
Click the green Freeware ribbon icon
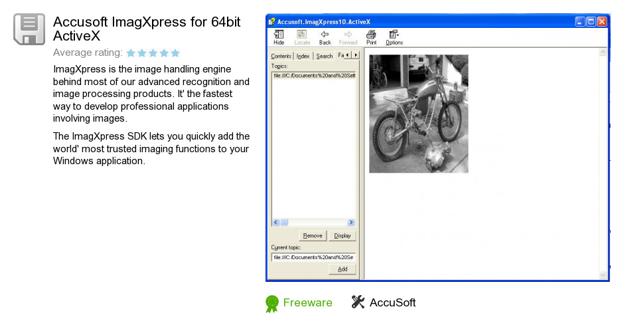(x=272, y=304)
